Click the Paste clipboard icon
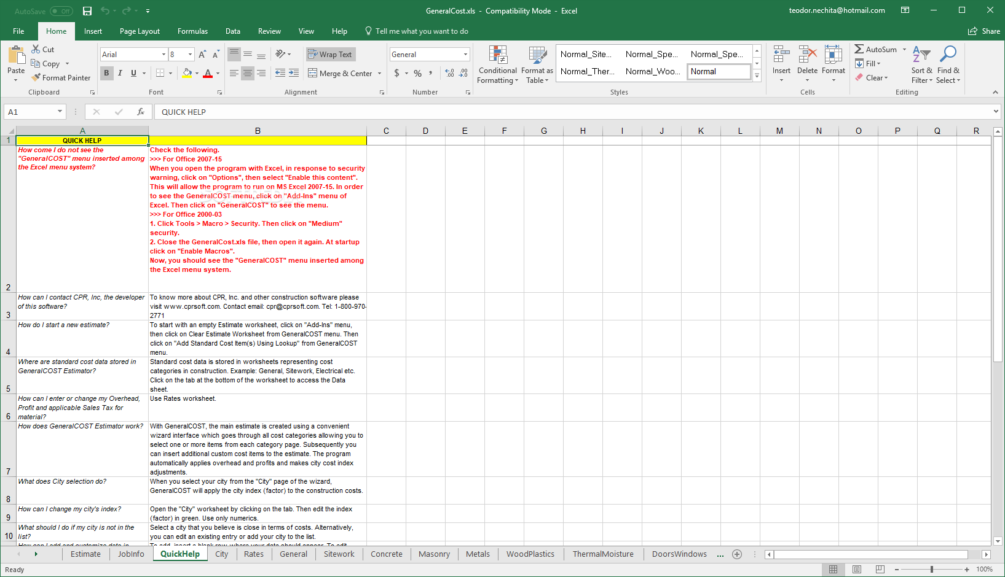The width and height of the screenshot is (1005, 577). coord(17,55)
